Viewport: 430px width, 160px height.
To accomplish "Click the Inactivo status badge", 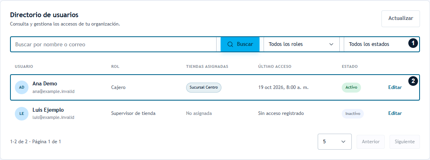I will coord(353,114).
